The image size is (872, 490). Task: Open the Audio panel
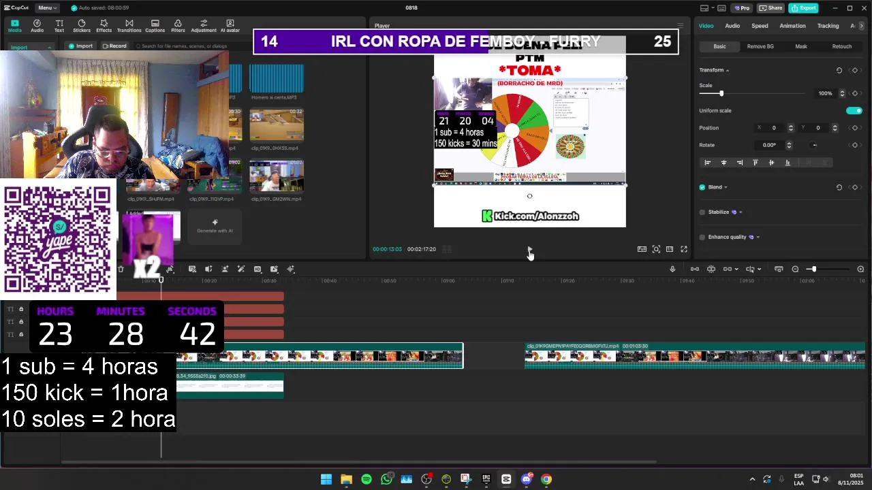pos(37,26)
